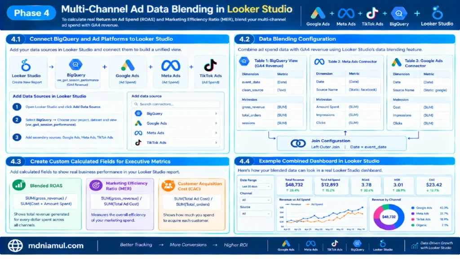The width and height of the screenshot is (460, 259).
Task: Click the BigQuery GA4 Revenue icon in section 4.1
Action: pyautogui.click(x=75, y=65)
